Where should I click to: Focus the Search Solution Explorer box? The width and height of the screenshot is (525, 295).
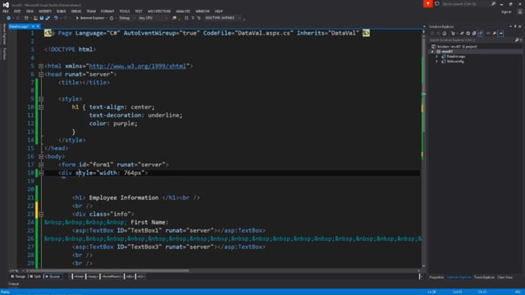point(472,40)
